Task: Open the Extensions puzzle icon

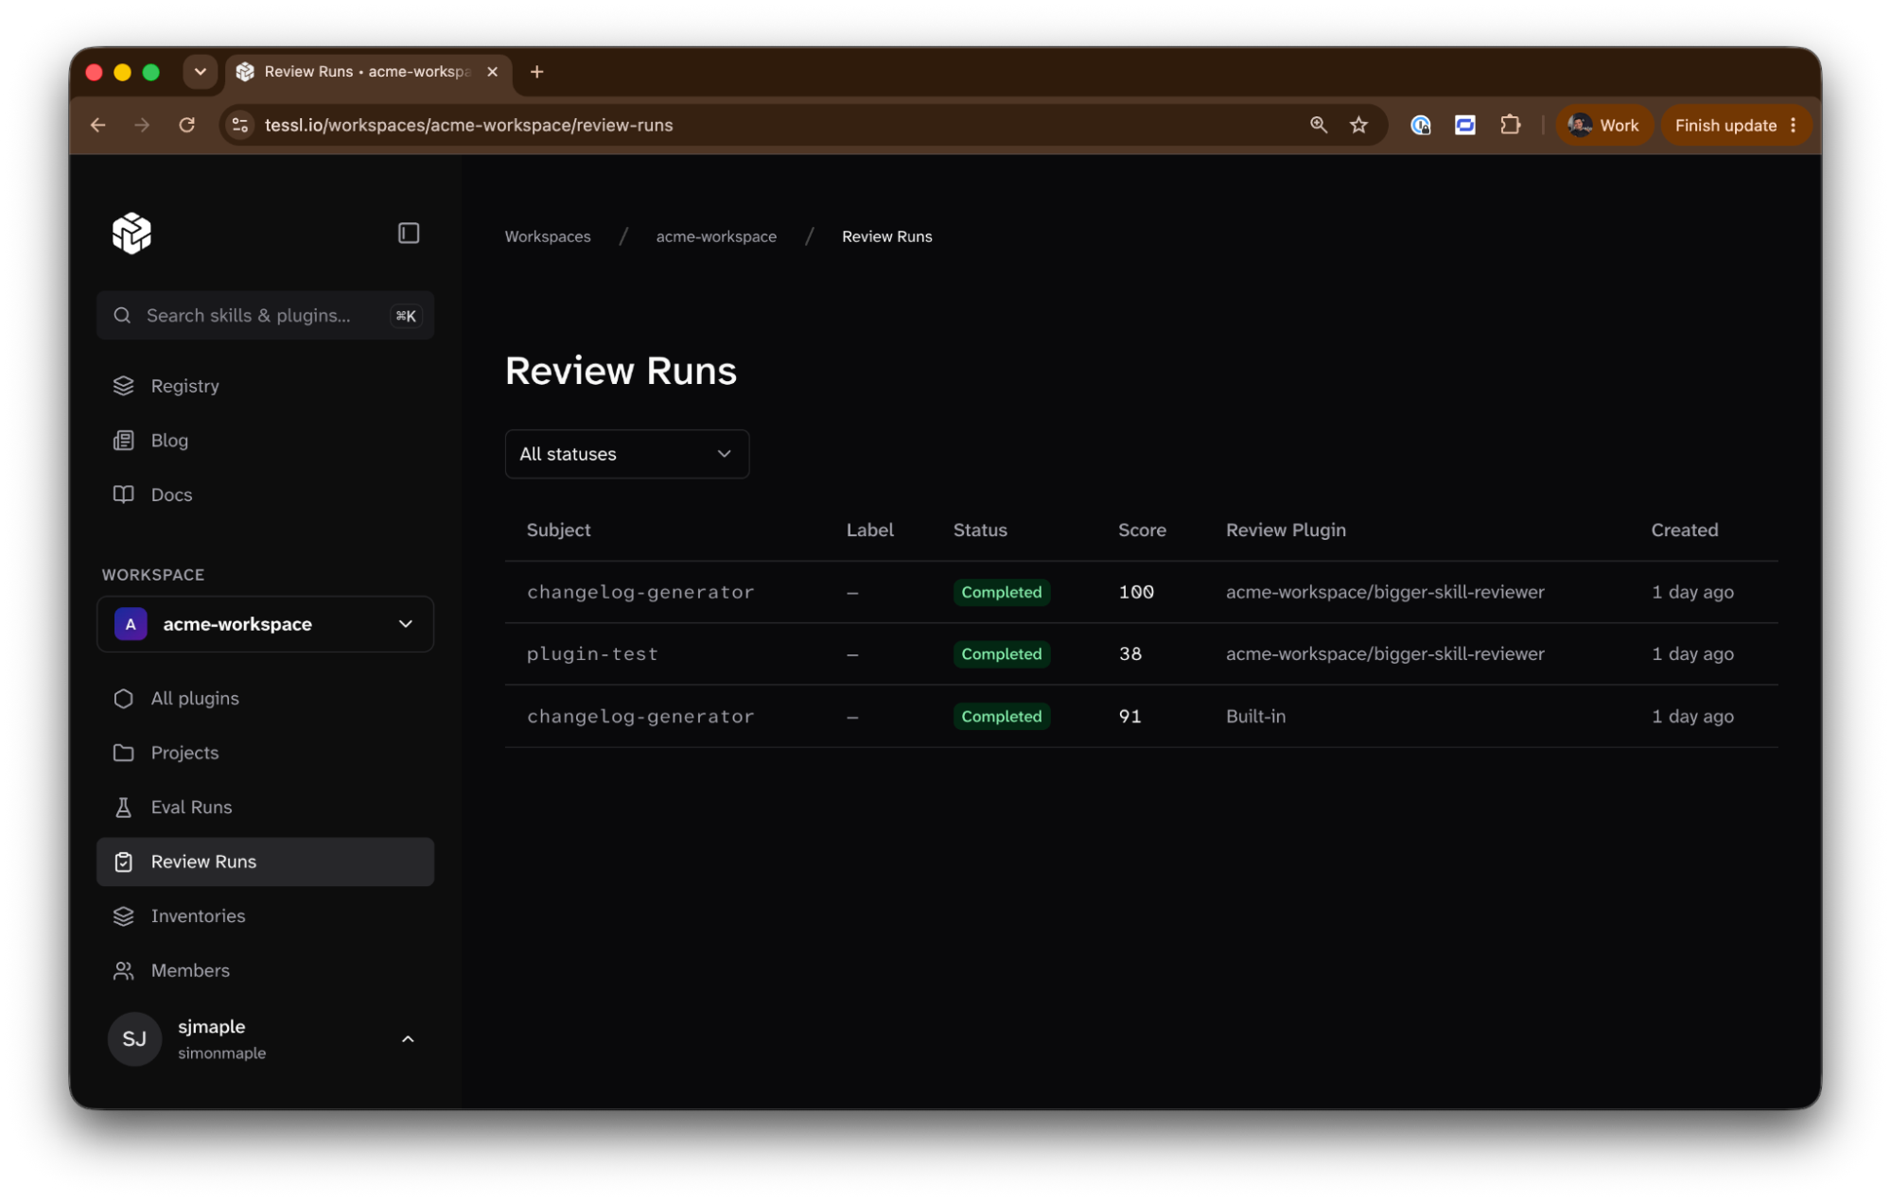Action: pyautogui.click(x=1511, y=125)
